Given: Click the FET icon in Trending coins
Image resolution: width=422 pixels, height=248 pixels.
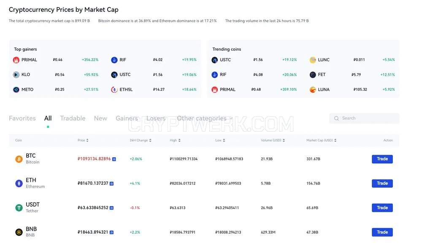Looking at the screenshot, I should tap(313, 75).
